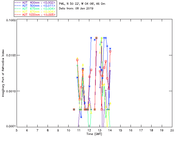The image size is (177, 141).
Task: Click the 0.0001 y-axis tick label
Action: (11, 126)
